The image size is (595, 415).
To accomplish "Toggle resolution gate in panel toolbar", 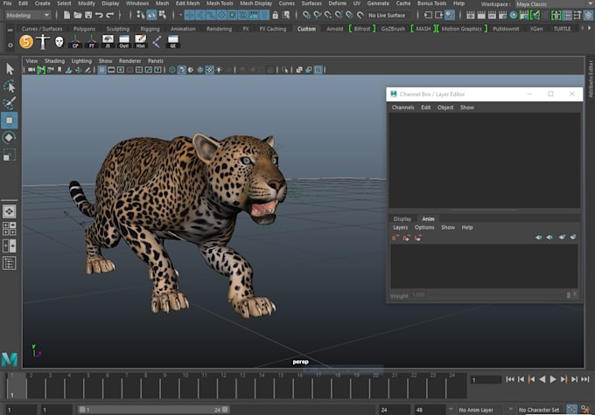I will pyautogui.click(x=121, y=70).
